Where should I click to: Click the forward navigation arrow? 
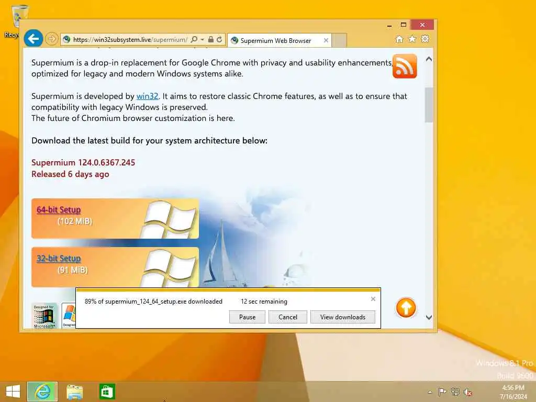click(51, 39)
